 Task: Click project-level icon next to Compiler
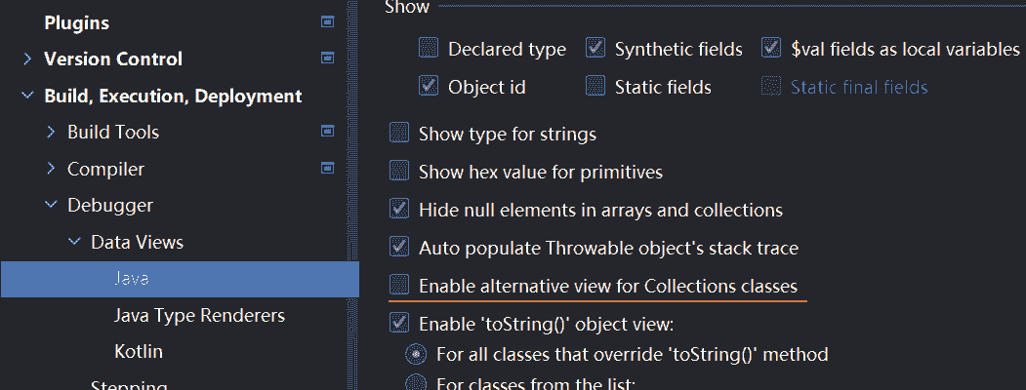tap(327, 169)
